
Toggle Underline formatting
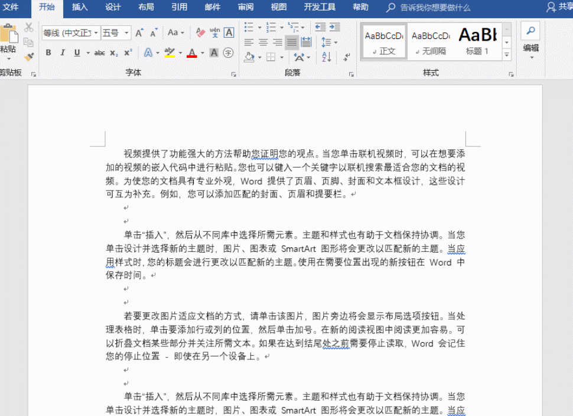pos(77,53)
